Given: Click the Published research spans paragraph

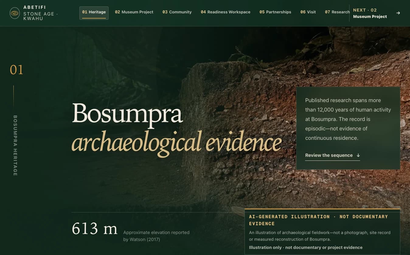Looking at the screenshot, I should (348, 119).
